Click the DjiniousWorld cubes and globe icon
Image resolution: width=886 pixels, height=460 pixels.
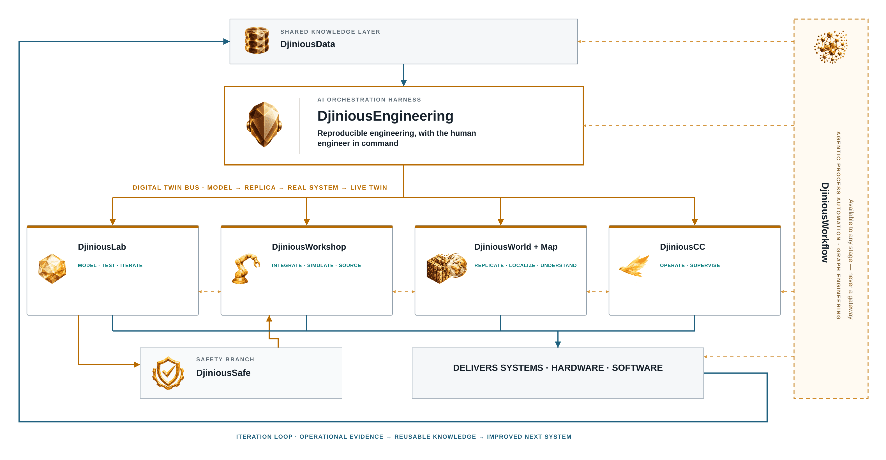coord(446,268)
